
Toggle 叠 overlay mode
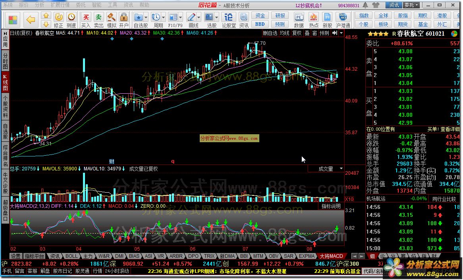307,33
